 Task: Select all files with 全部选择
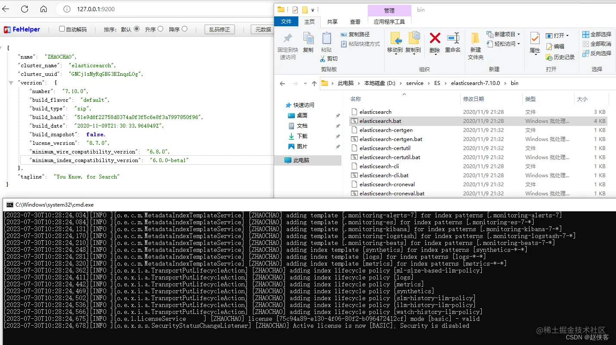point(597,34)
